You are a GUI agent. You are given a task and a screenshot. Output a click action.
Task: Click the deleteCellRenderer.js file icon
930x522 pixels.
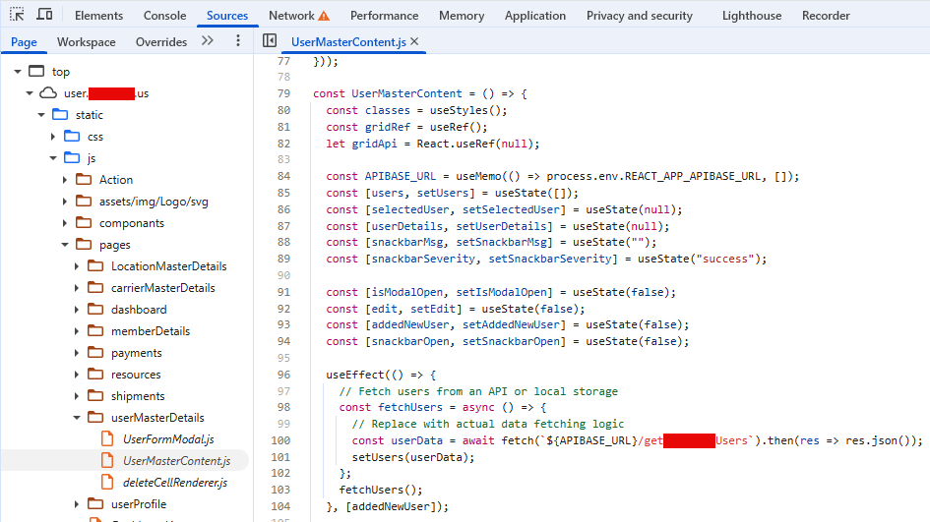coord(106,483)
